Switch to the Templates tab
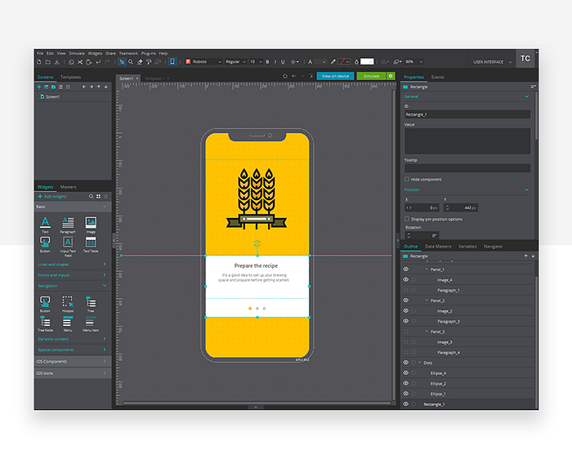572x459 pixels. point(70,77)
